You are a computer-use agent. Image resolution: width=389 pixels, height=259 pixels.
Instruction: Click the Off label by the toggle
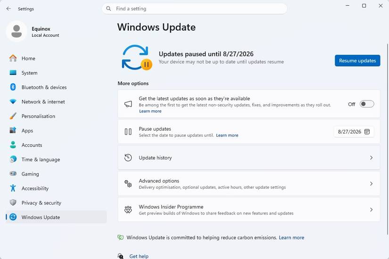(352, 104)
